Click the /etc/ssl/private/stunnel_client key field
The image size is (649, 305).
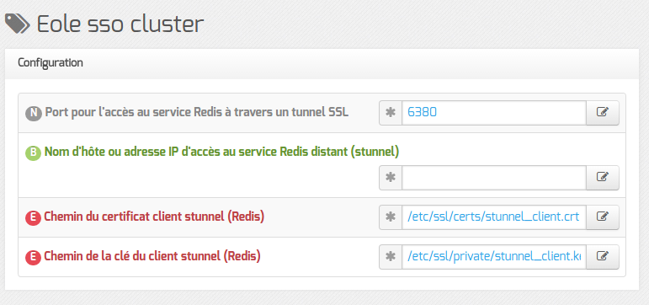(494, 256)
